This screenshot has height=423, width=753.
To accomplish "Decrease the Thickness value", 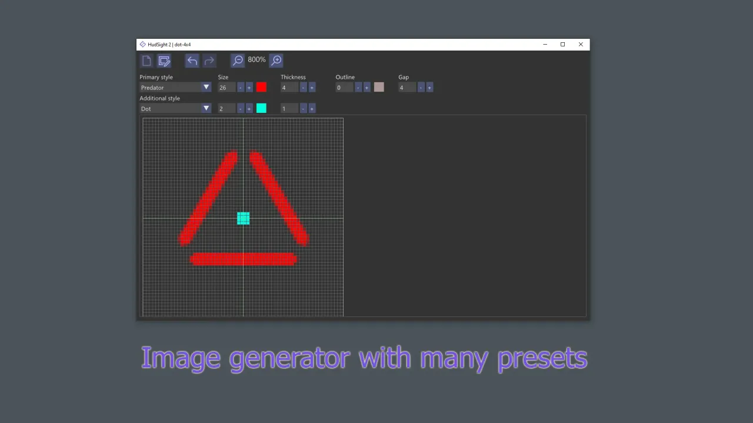I will pos(303,87).
